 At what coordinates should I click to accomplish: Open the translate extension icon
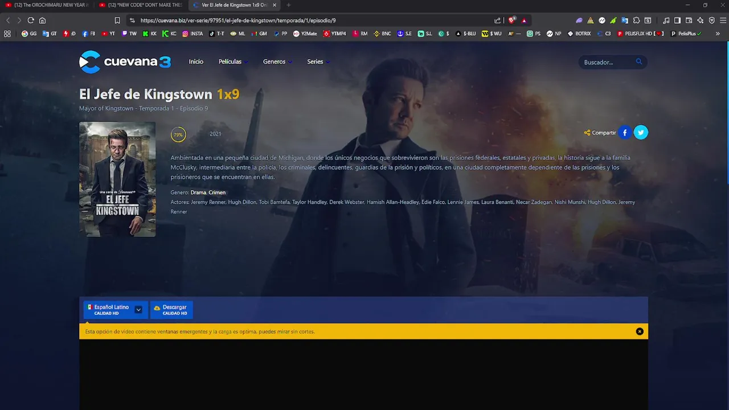coord(625,20)
